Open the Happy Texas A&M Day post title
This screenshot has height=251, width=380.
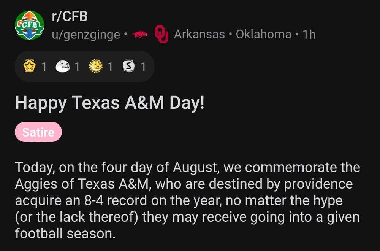pos(110,102)
